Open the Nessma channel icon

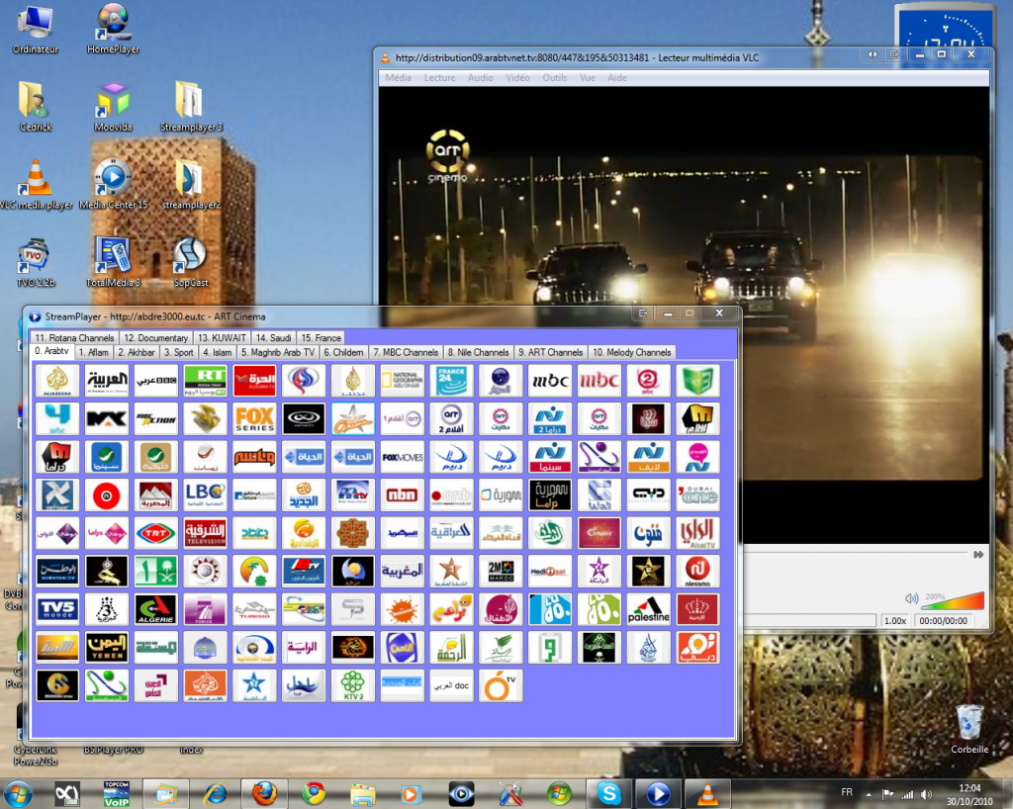[x=697, y=572]
